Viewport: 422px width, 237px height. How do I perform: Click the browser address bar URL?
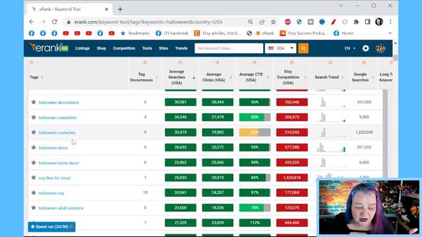tap(148, 22)
